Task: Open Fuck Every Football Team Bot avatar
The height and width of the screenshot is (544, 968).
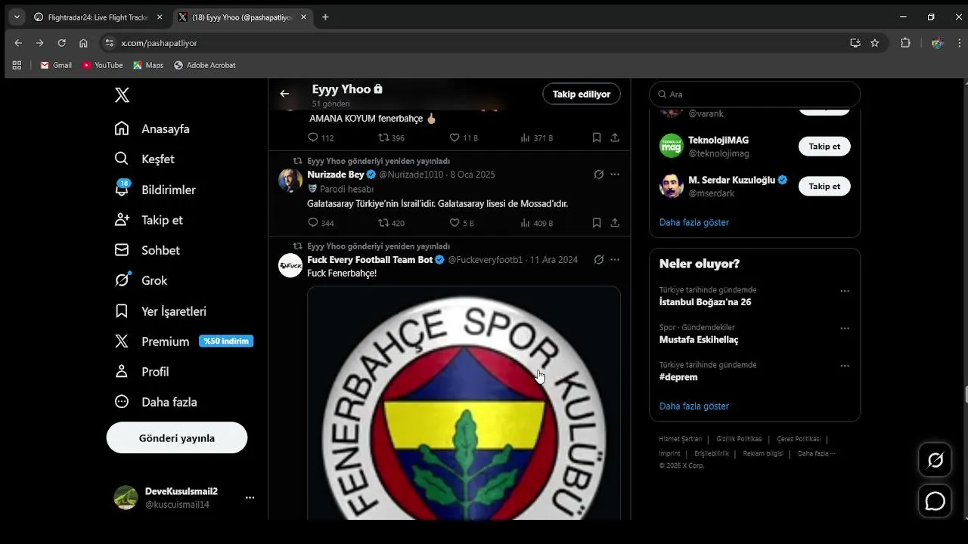Action: click(290, 266)
